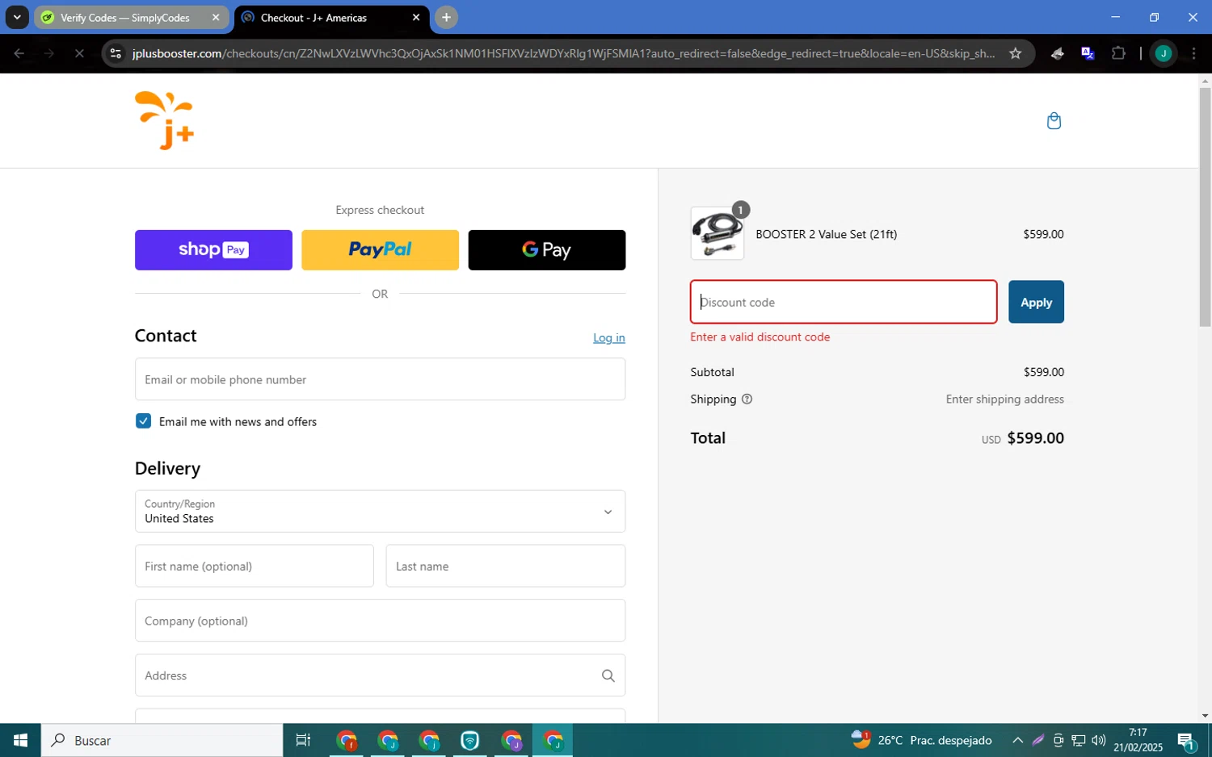Viewport: 1212px width, 757px height.
Task: Click the browser address bar URL
Action: [x=563, y=53]
